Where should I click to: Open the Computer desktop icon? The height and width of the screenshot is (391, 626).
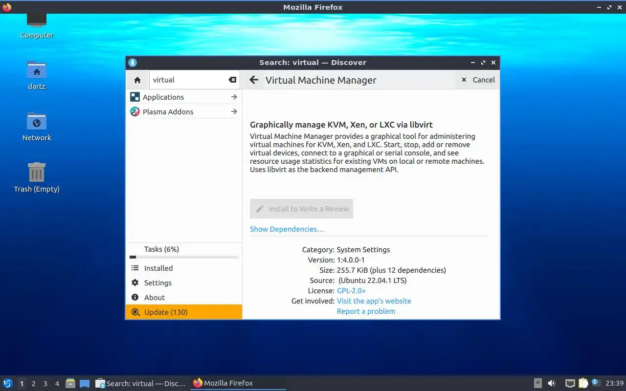tap(37, 24)
